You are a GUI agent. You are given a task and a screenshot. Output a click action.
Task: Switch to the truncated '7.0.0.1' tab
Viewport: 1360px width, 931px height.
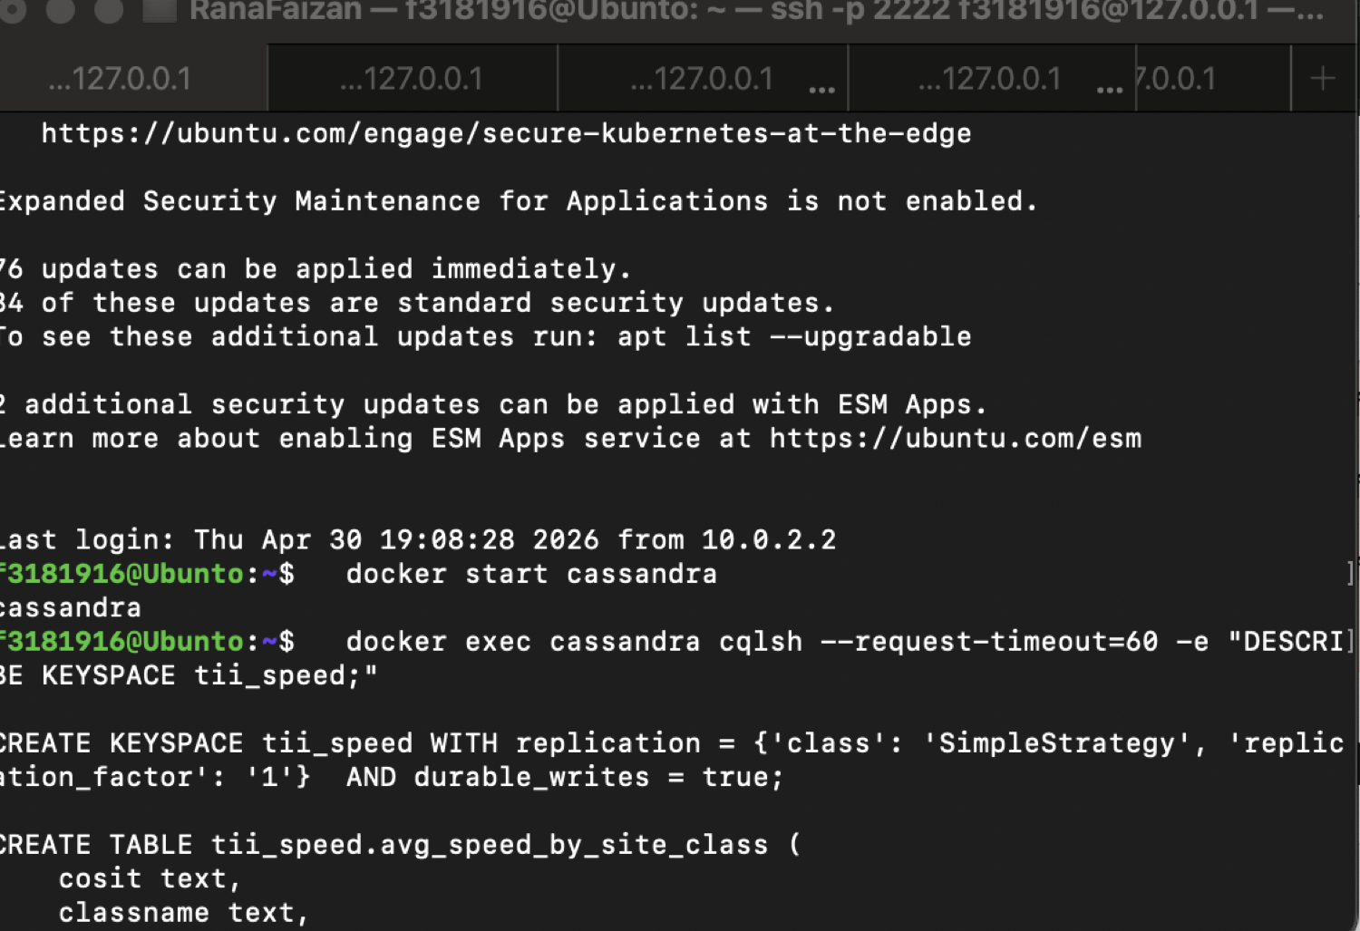pyautogui.click(x=1213, y=79)
